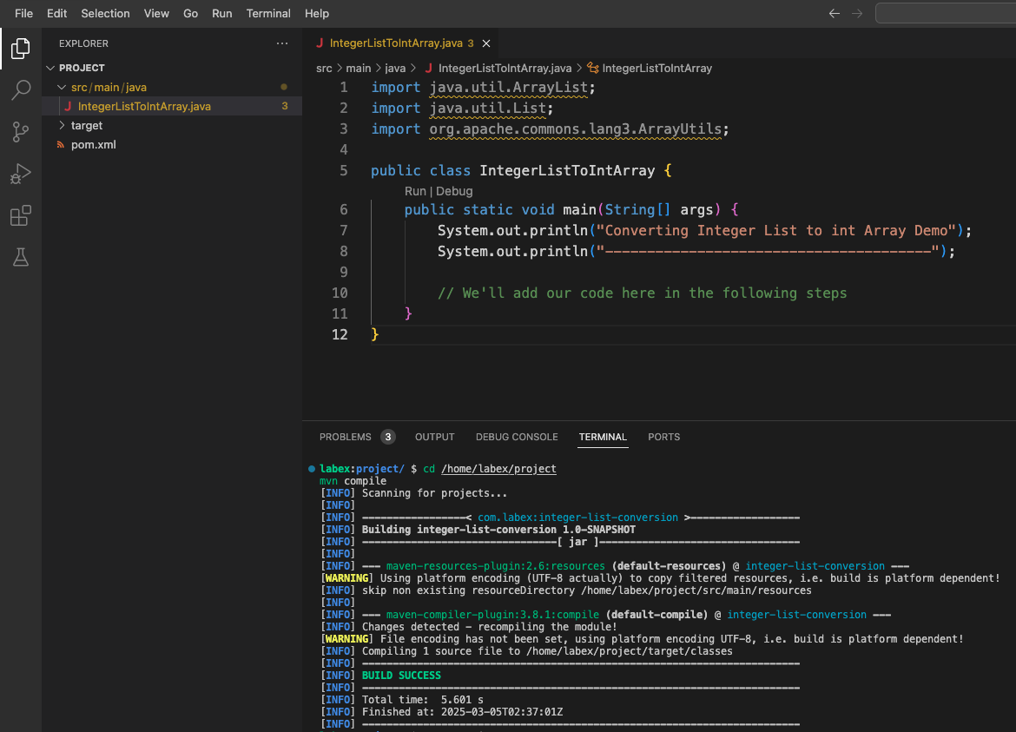Screen dimensions: 1016x732
Task: Click the Debug CodeLens above main
Action: click(454, 191)
